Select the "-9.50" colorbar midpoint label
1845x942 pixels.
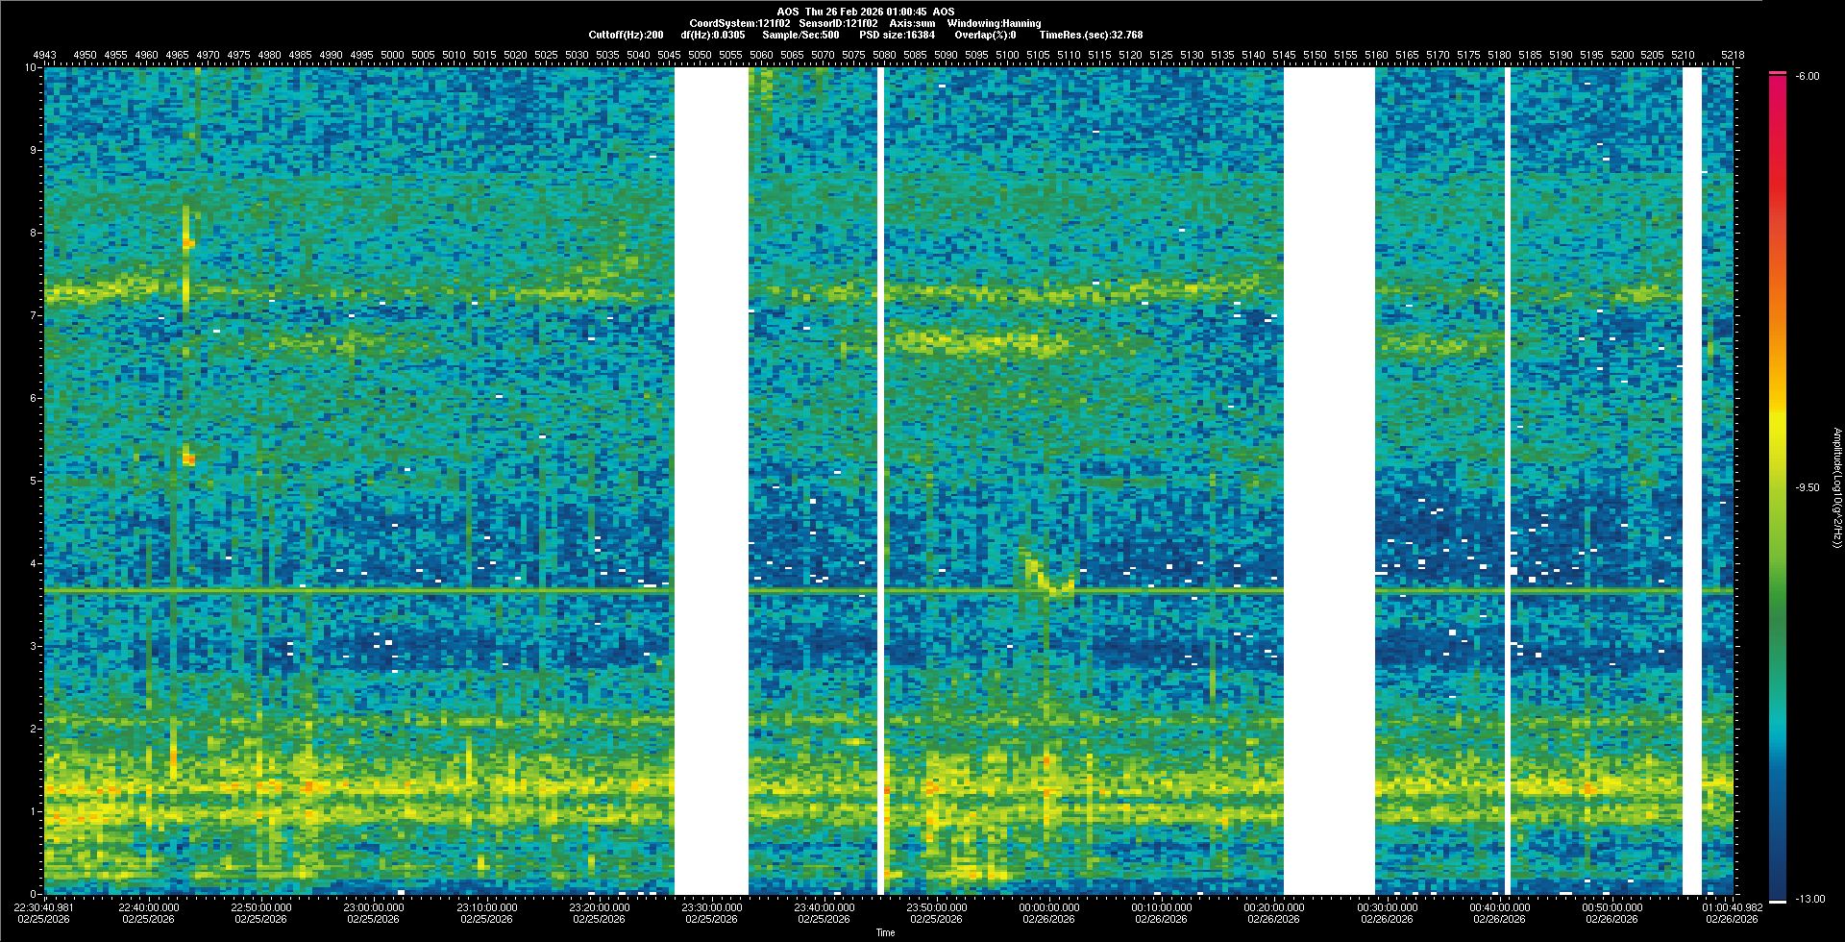(x=1807, y=487)
